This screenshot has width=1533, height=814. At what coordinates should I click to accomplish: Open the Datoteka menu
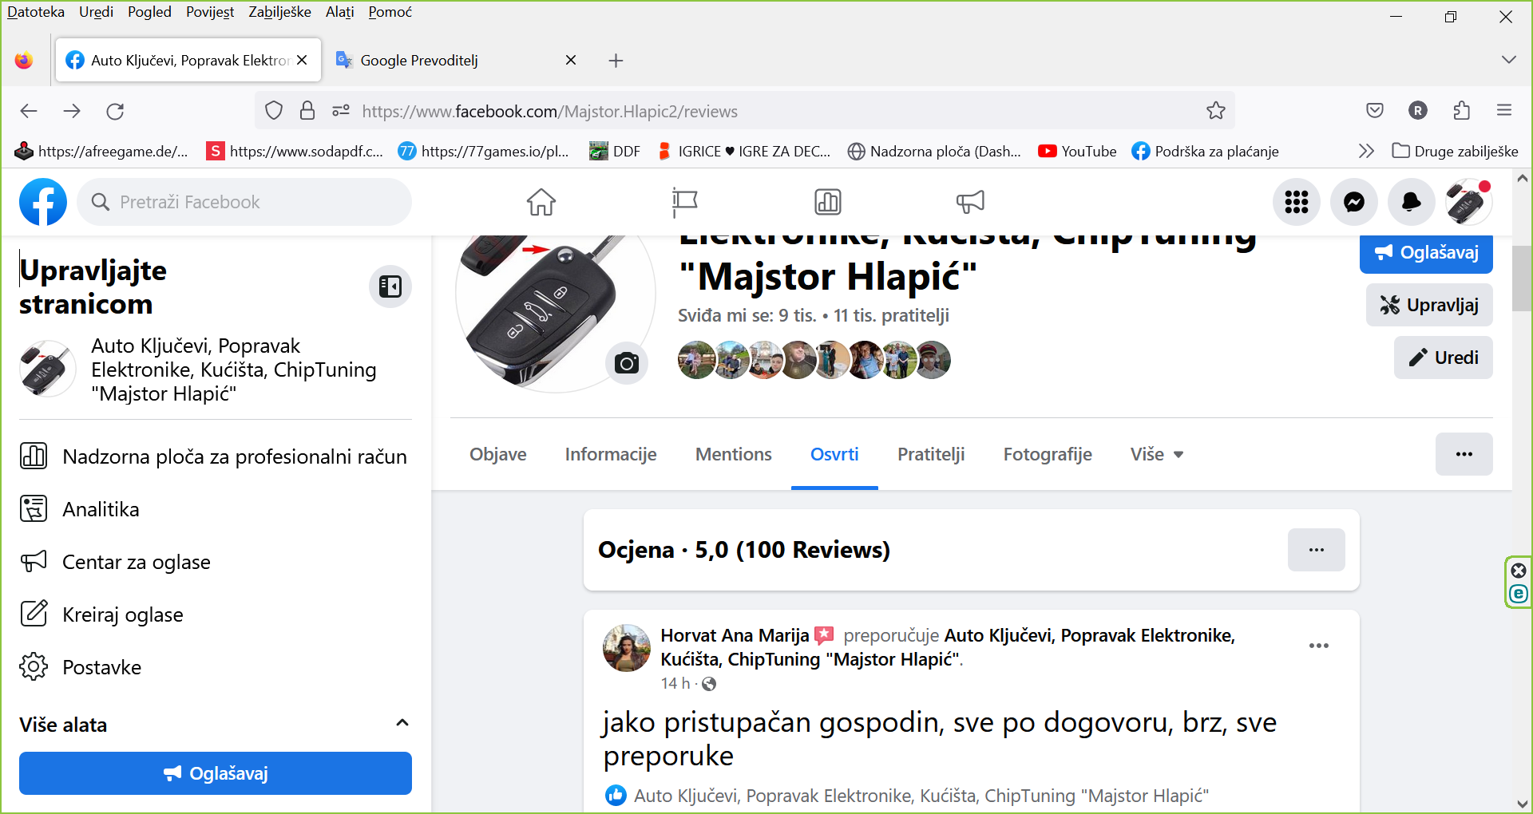point(36,12)
